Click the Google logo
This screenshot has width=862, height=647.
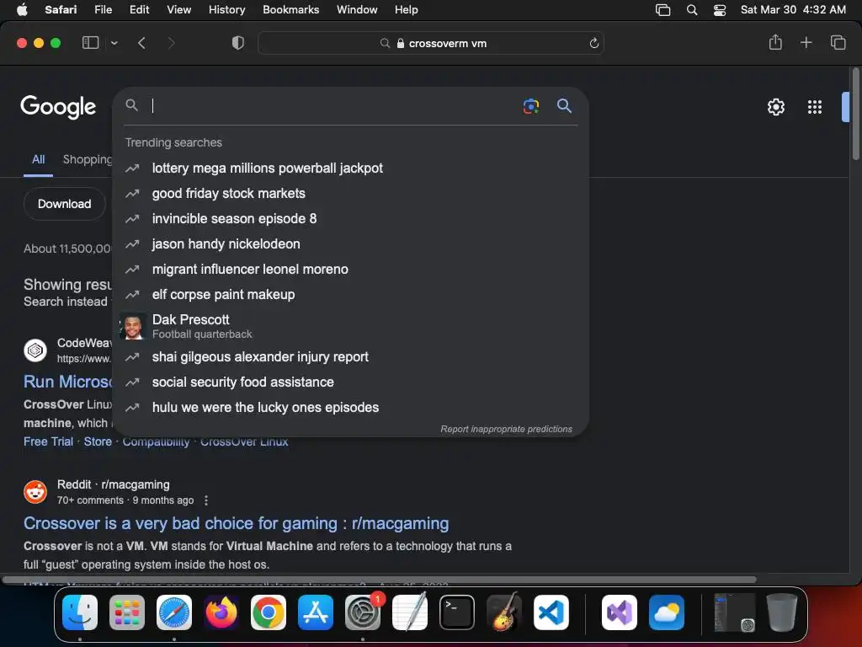click(x=58, y=106)
